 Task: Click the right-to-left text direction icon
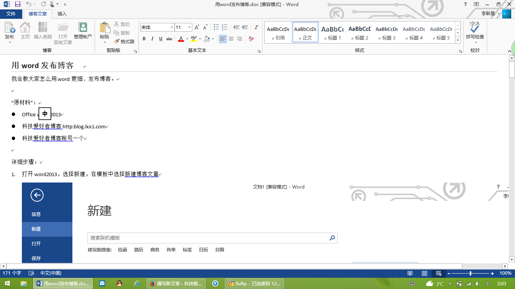[256, 27]
